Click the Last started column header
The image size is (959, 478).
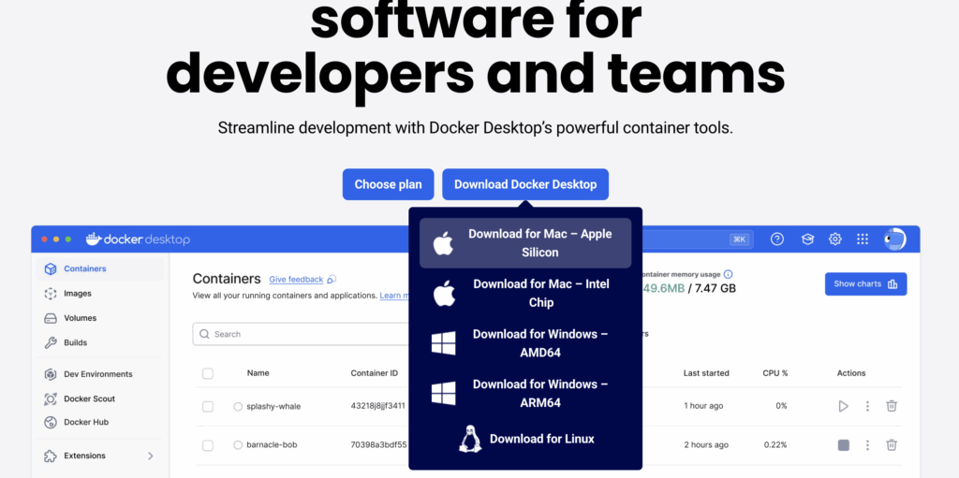pos(706,373)
